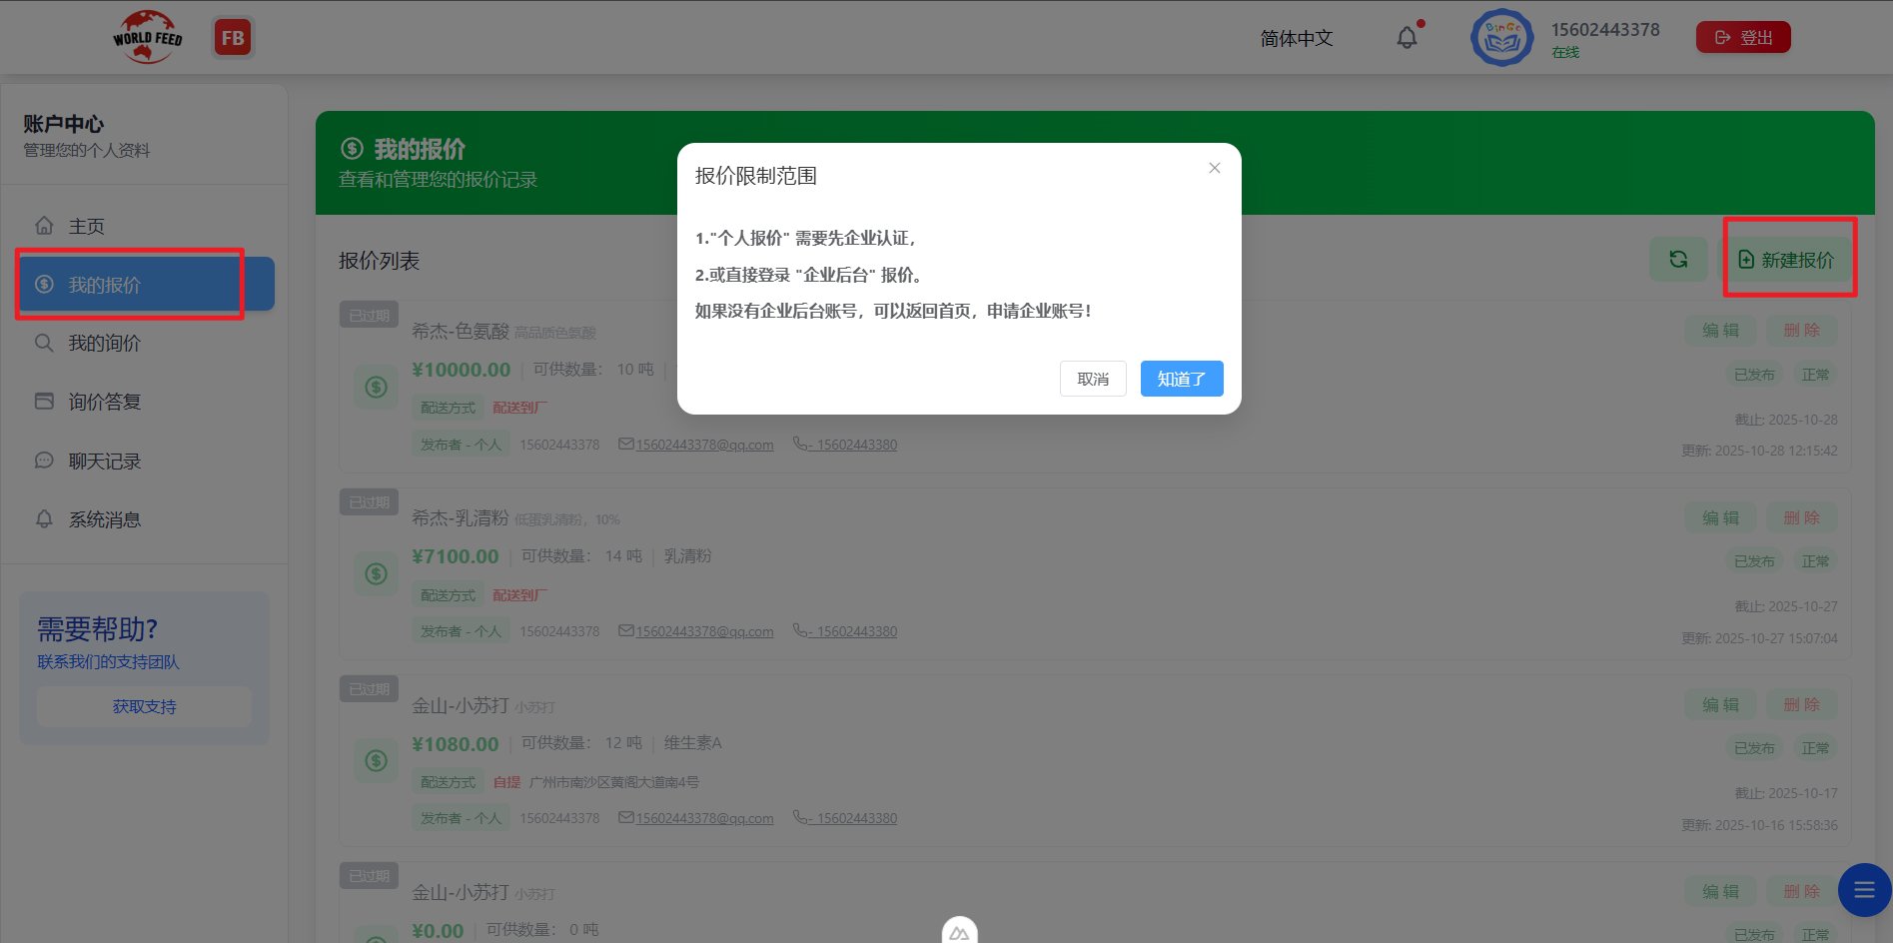Click 获取支持 in the help panel

click(x=144, y=706)
